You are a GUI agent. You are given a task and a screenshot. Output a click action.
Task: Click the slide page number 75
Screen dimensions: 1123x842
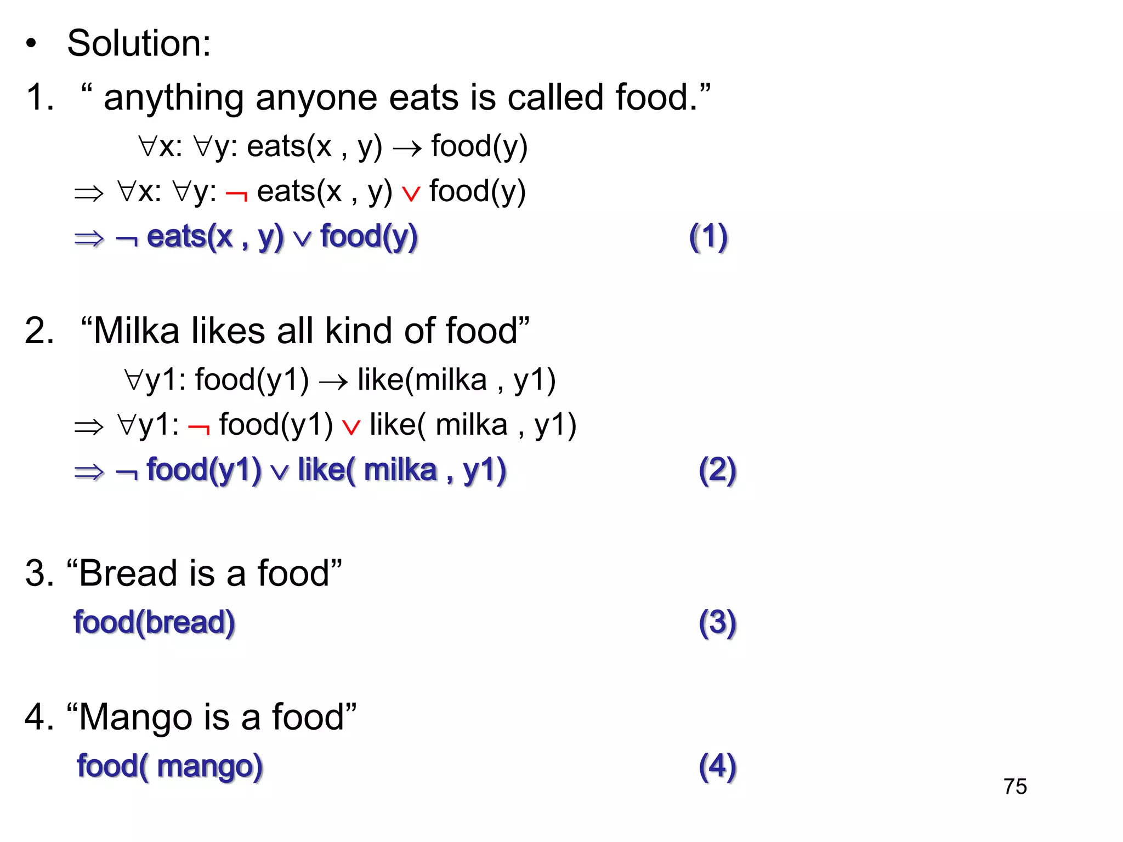(1015, 787)
